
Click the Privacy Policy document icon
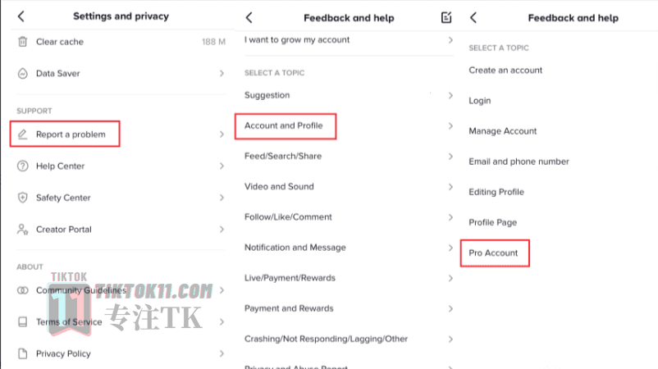coord(23,353)
